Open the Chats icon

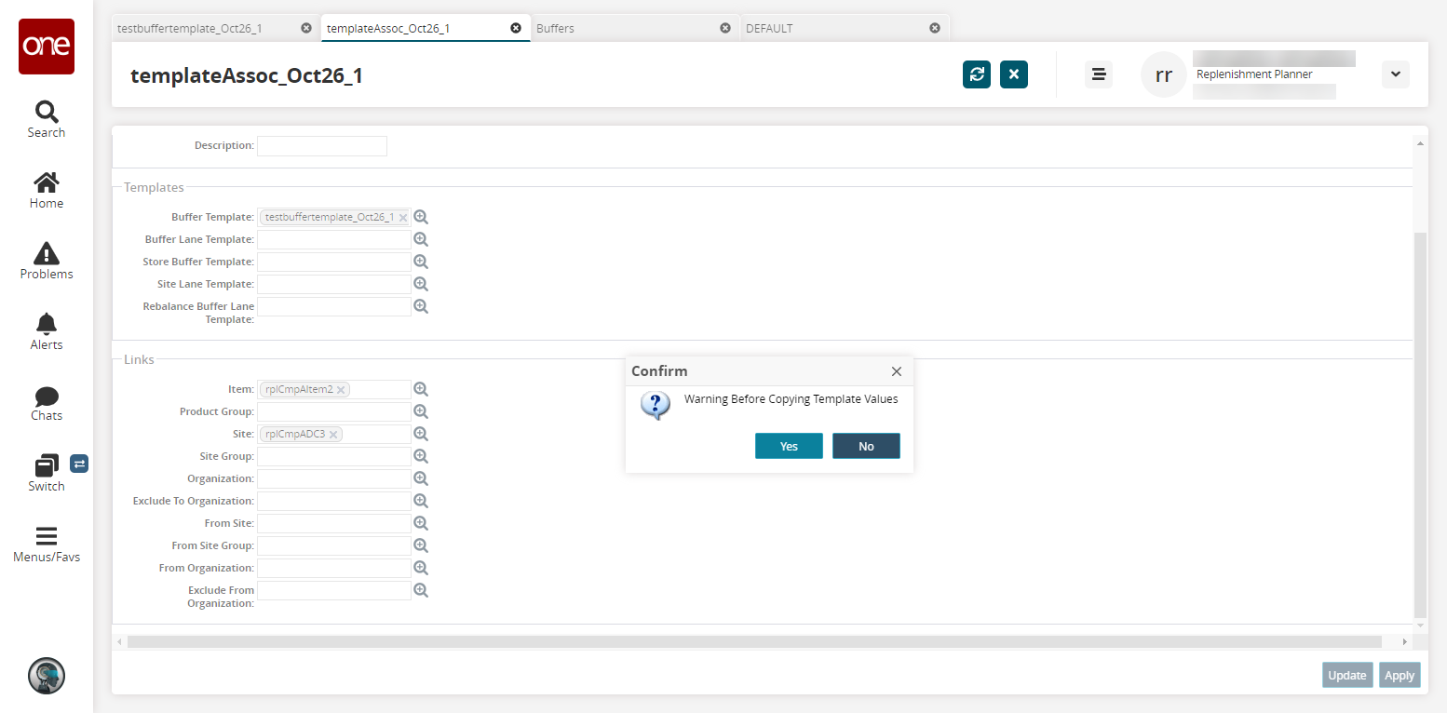pyautogui.click(x=47, y=397)
